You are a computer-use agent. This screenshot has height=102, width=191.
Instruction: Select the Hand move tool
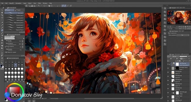[x=2, y=13]
